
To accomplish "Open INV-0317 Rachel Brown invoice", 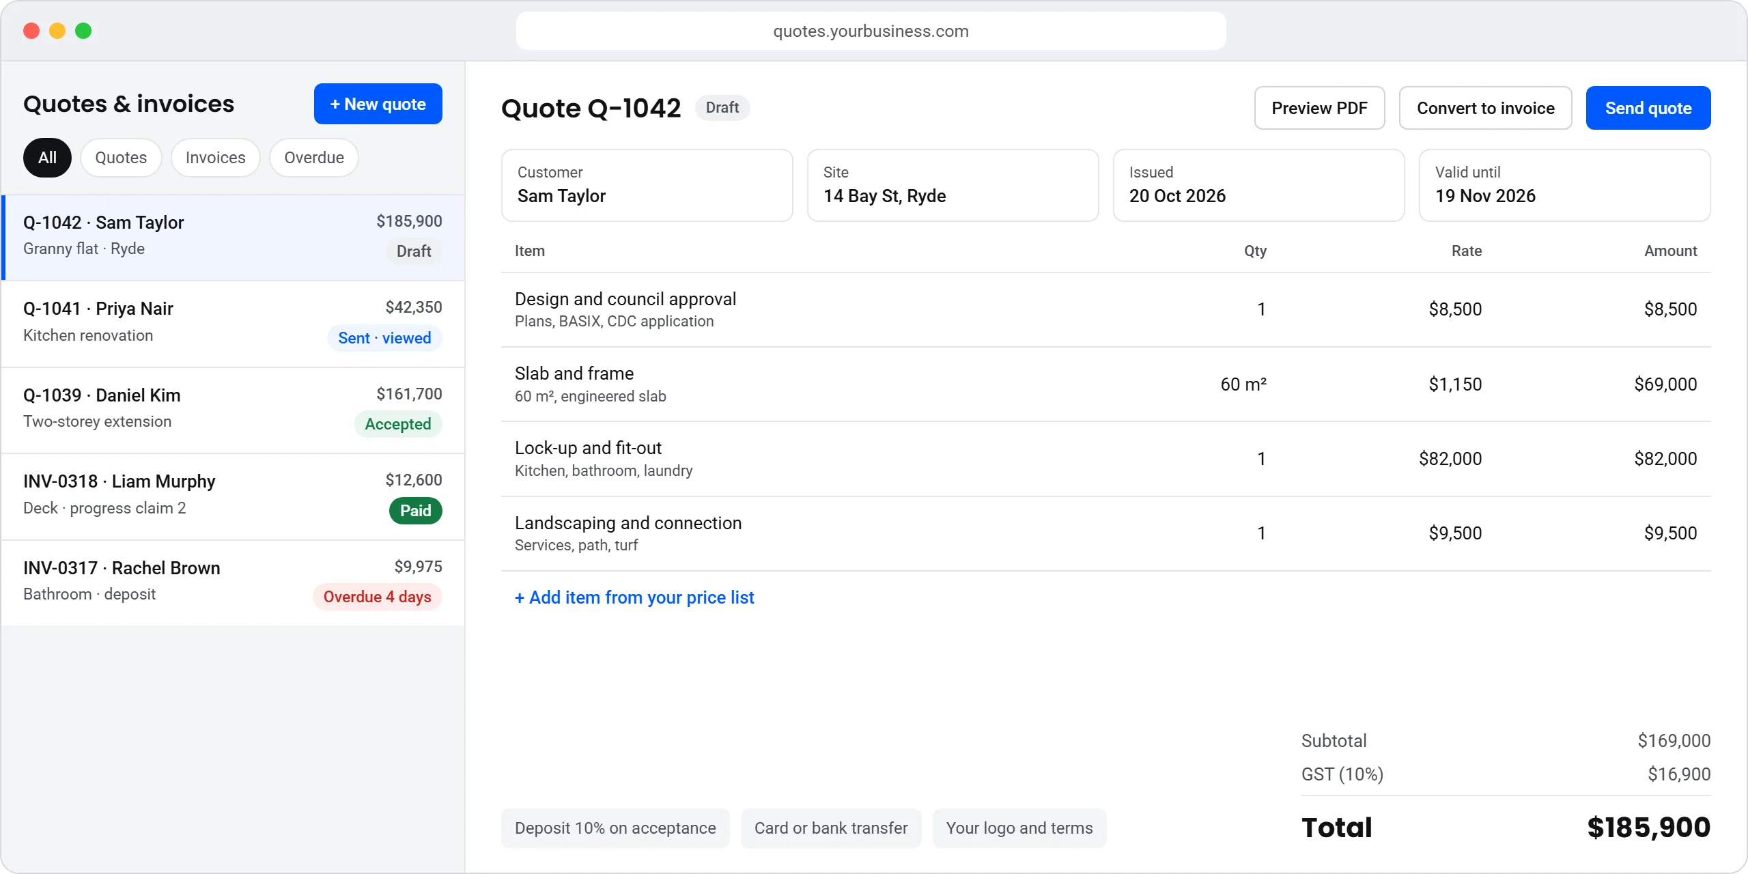I will (x=233, y=583).
